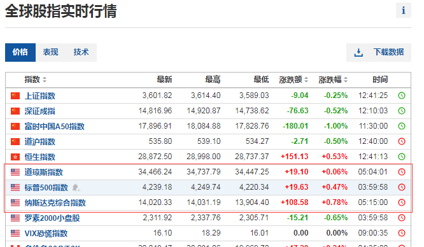This screenshot has height=247, width=424.
Task: Open the 恒生指数 link
Action: pos(39,157)
